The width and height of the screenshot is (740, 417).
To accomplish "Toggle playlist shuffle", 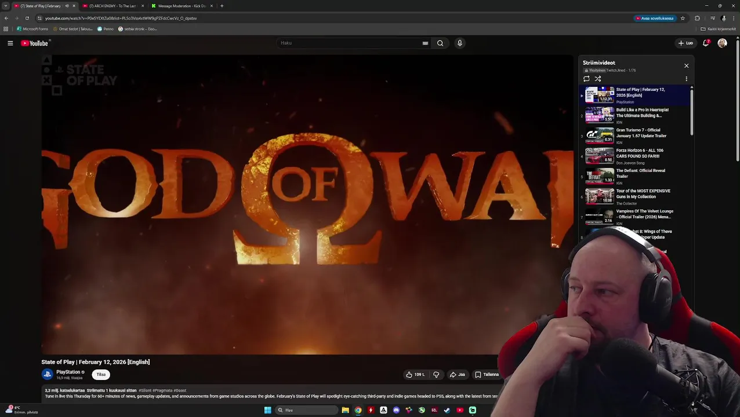I will [598, 79].
